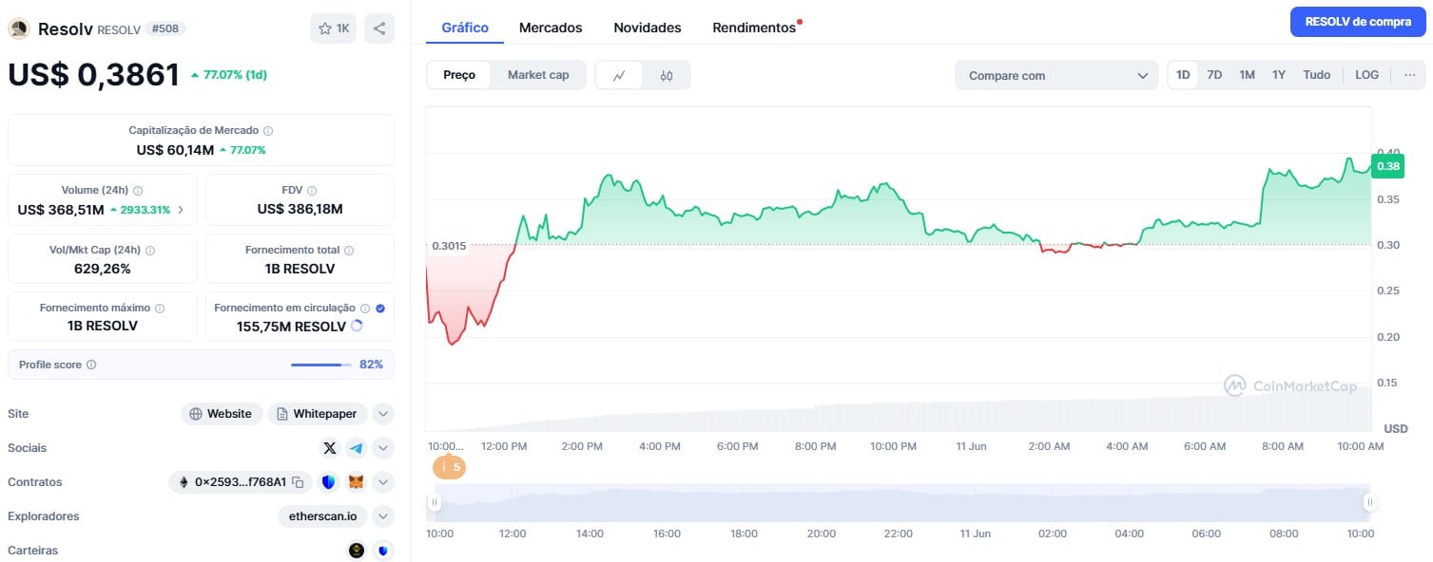This screenshot has height=562, width=1433.
Task: Switch to the Mercados tab
Action: [551, 28]
